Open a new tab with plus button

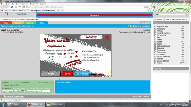[62, 11]
